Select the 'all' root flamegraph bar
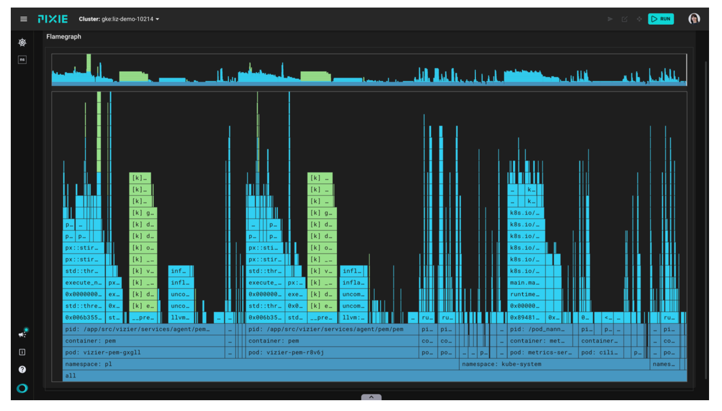 click(374, 376)
